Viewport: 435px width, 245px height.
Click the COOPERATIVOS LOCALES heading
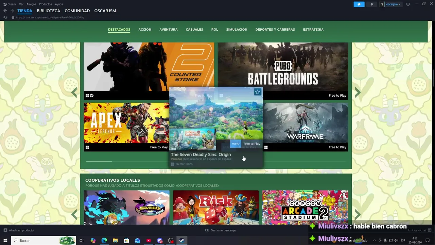click(x=112, y=180)
